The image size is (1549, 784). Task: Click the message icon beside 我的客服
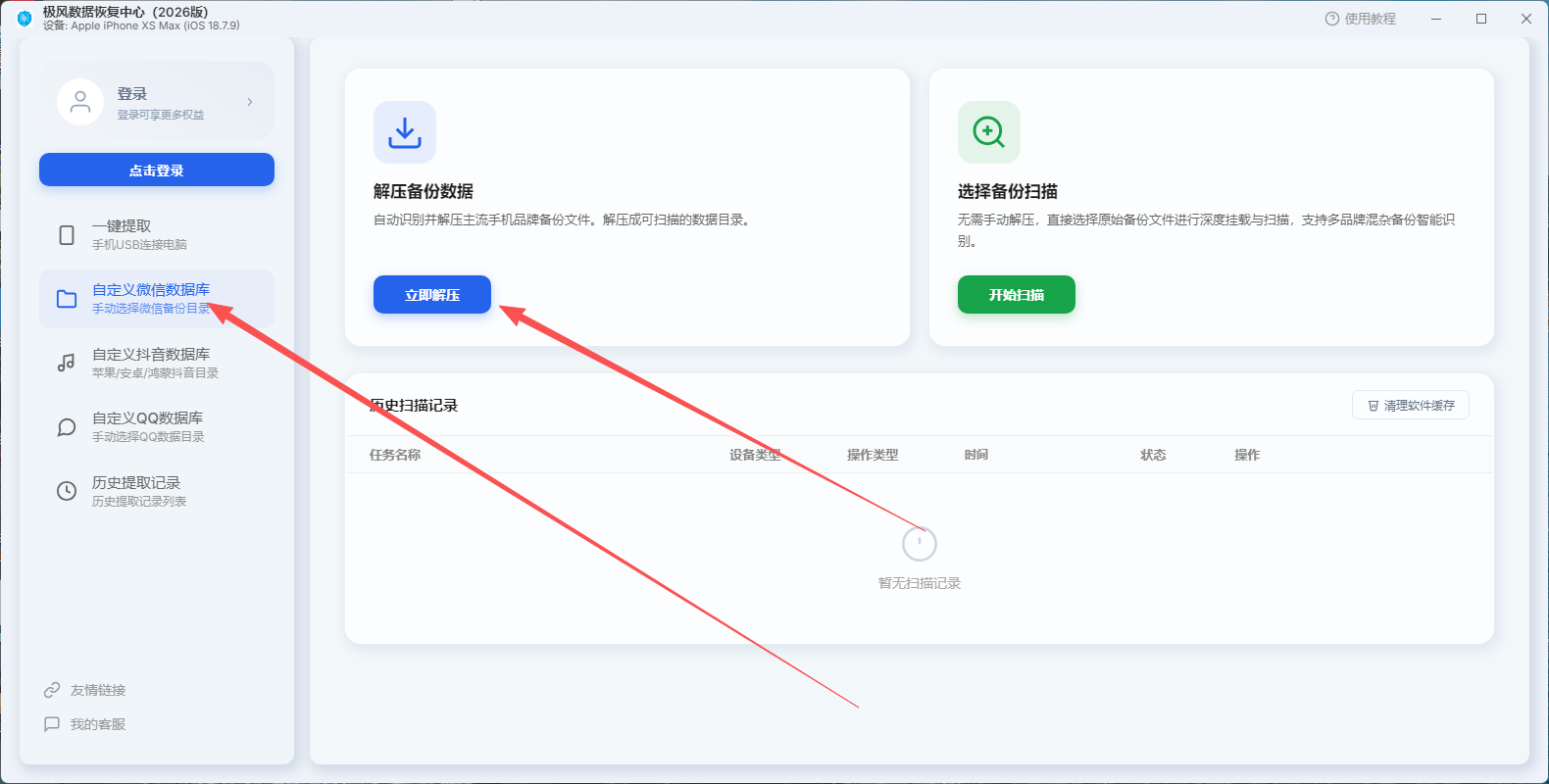tap(52, 724)
